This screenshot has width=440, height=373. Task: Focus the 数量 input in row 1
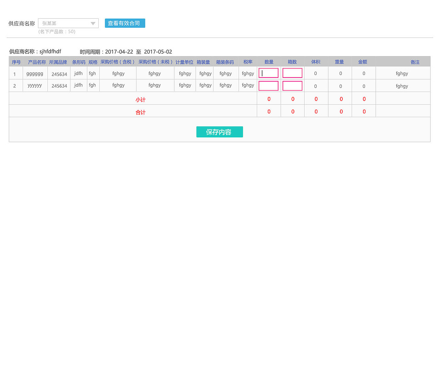tap(268, 73)
